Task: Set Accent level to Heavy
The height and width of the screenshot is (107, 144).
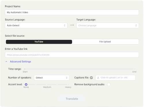Action: (68, 85)
